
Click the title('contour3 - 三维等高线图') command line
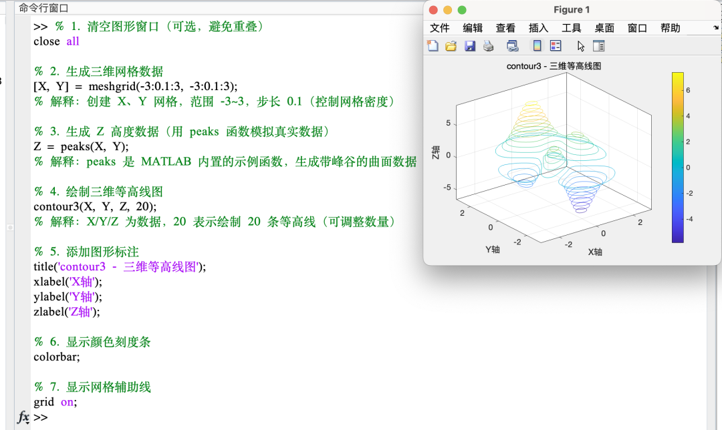click(120, 266)
